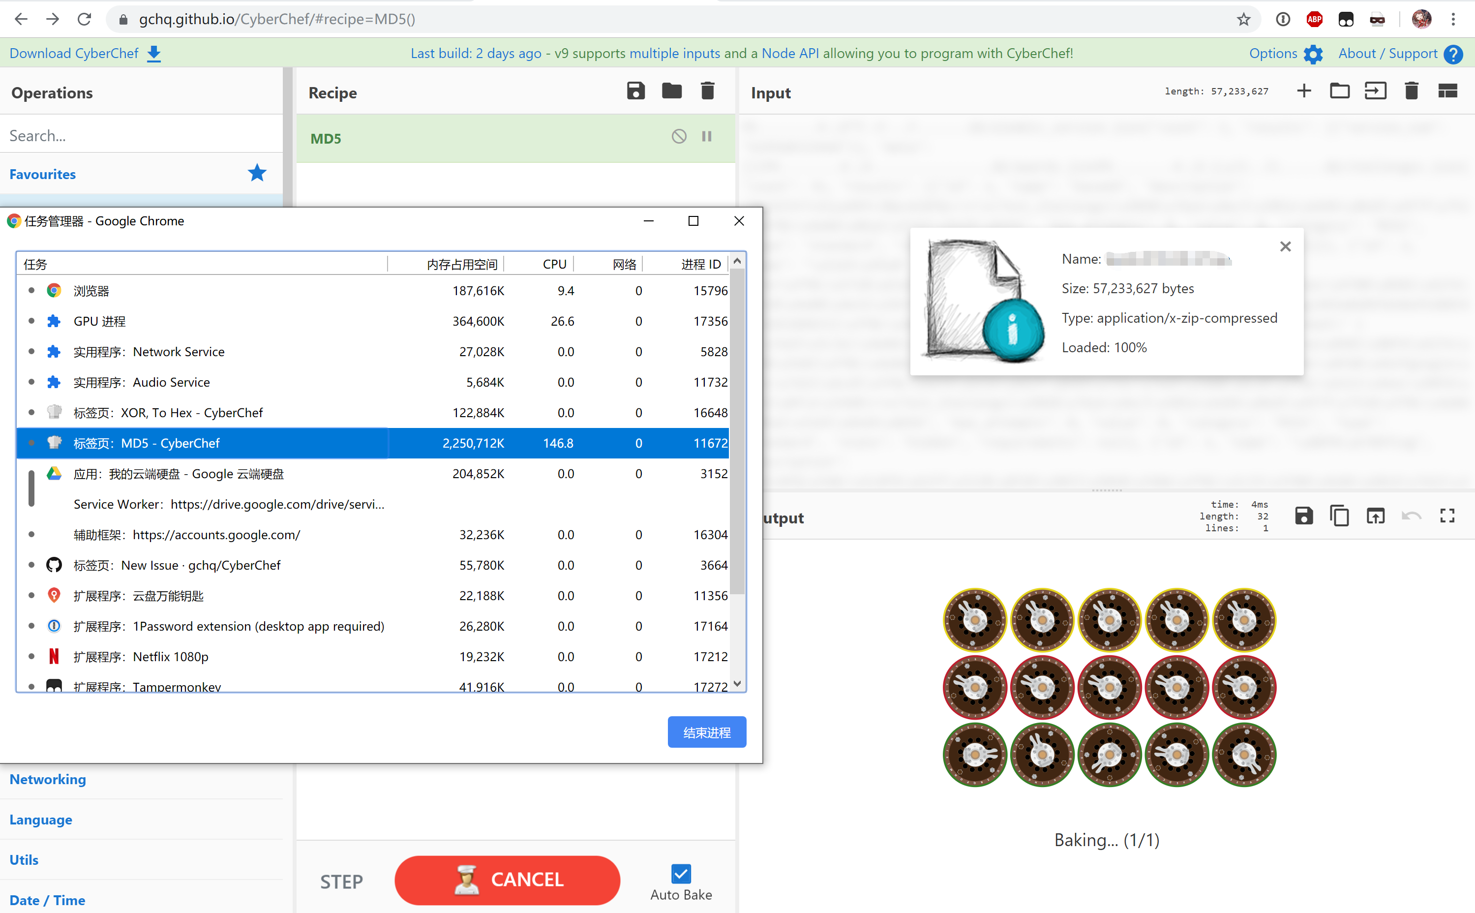The width and height of the screenshot is (1475, 913).
Task: Open Tampermonkey extension icon
Action: pos(1346,19)
